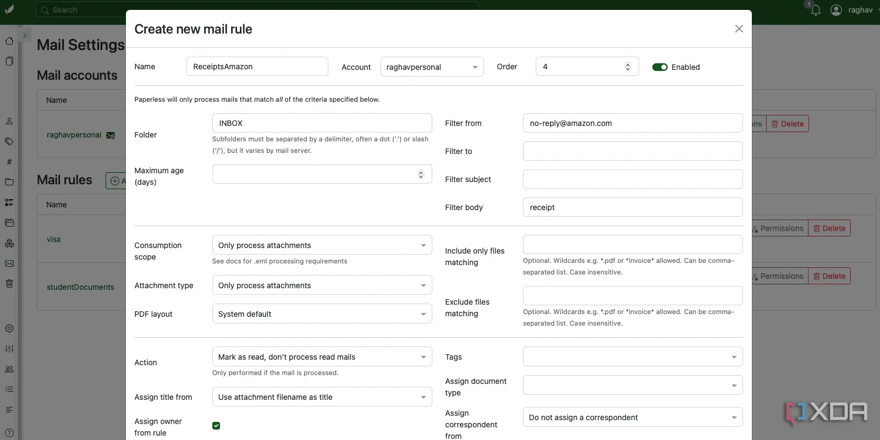Screen dimensions: 880x440
Task: Click Delete button in studentDocuments rule row
Action: [x=829, y=276]
